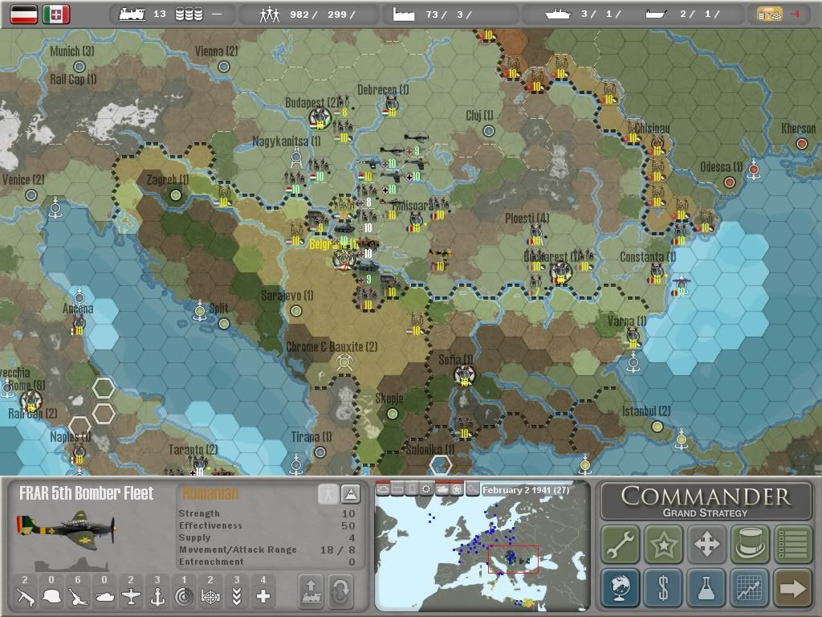Select the Munich (3) city

pyautogui.click(x=71, y=51)
